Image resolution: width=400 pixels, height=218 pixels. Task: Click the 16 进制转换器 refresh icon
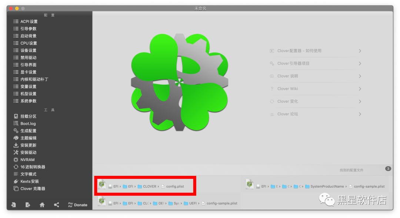[x=16, y=167]
